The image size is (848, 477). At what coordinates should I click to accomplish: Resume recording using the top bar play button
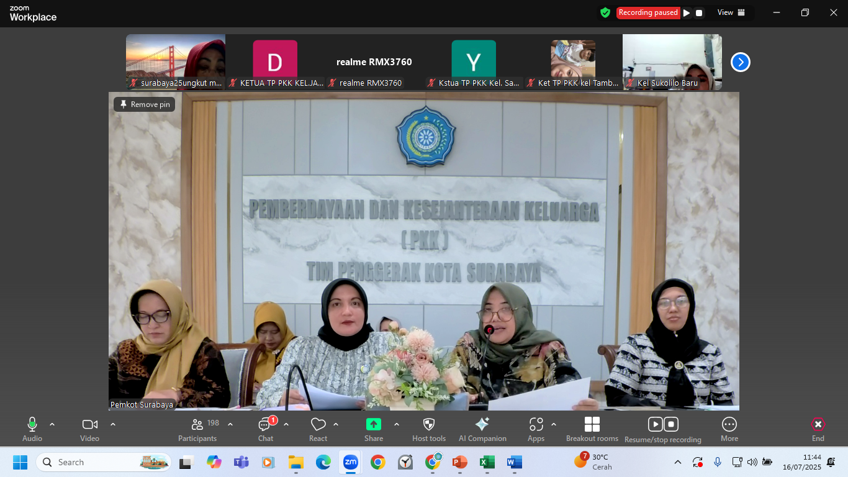point(687,12)
